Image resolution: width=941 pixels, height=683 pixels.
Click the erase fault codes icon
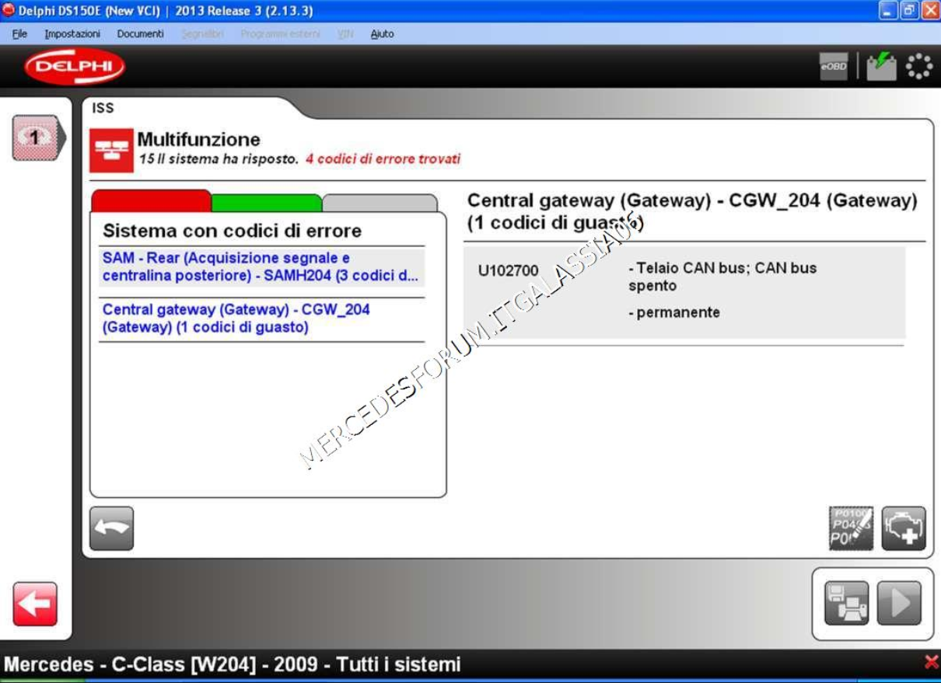[x=851, y=528]
